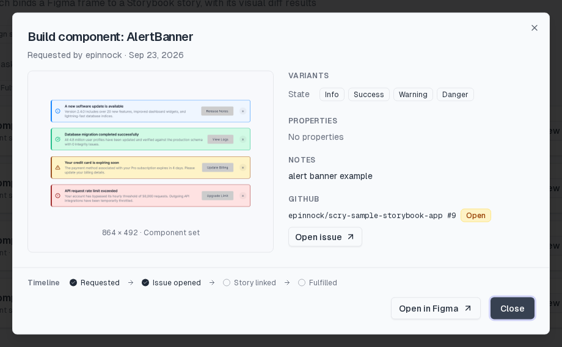Click the arrow icon in Open issue button
562x347 pixels.
click(x=351, y=236)
